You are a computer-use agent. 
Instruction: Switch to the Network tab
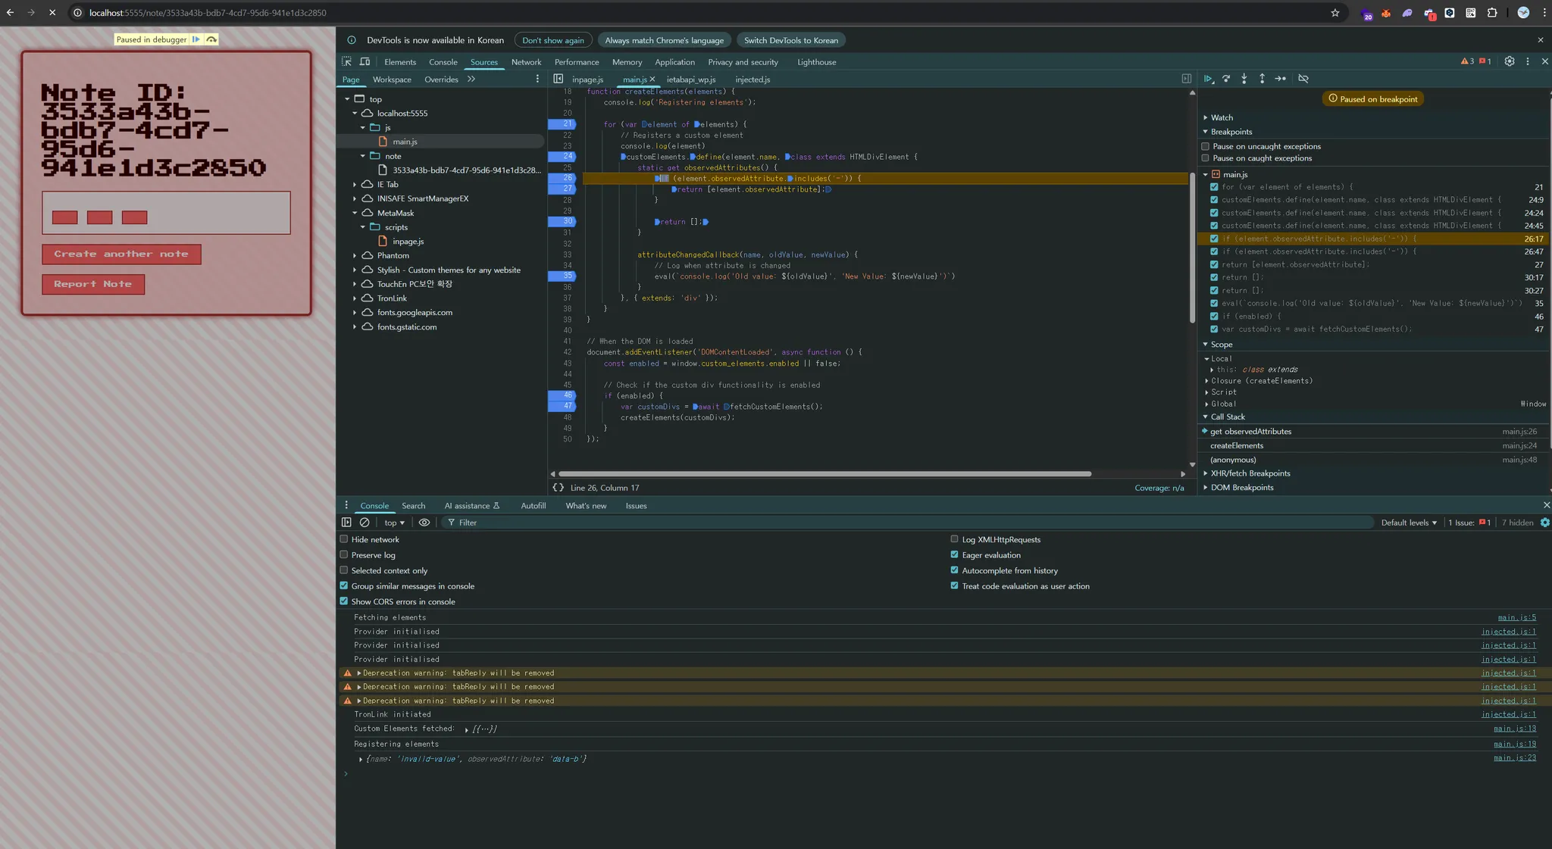[x=526, y=62]
